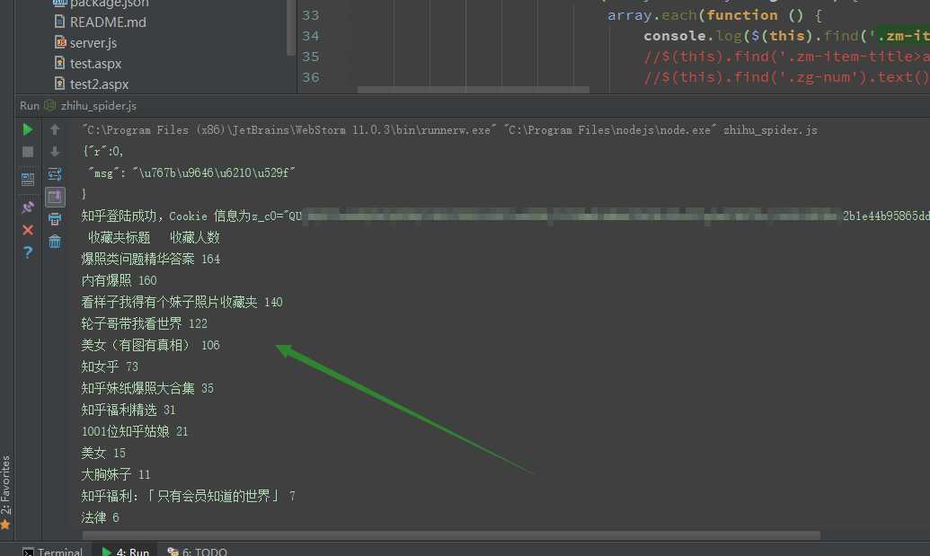Click the server.js file icon
The width and height of the screenshot is (930, 556).
pos(59,43)
